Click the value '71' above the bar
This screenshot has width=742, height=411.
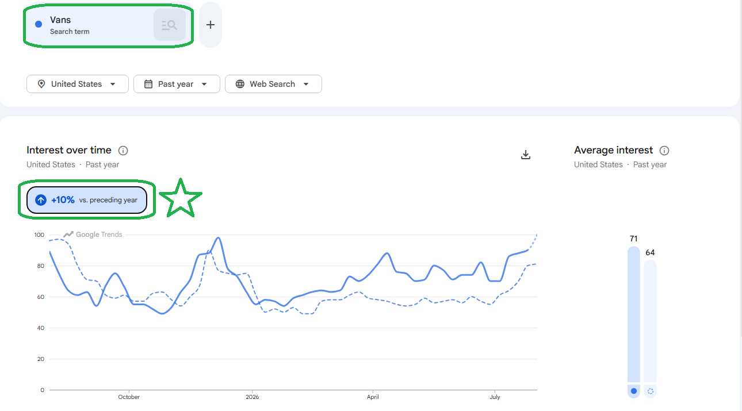[633, 239]
